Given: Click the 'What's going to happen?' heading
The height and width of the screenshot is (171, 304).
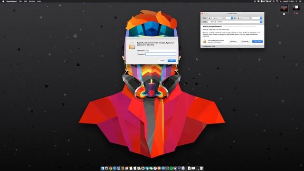Looking at the screenshot, I should (x=212, y=27).
